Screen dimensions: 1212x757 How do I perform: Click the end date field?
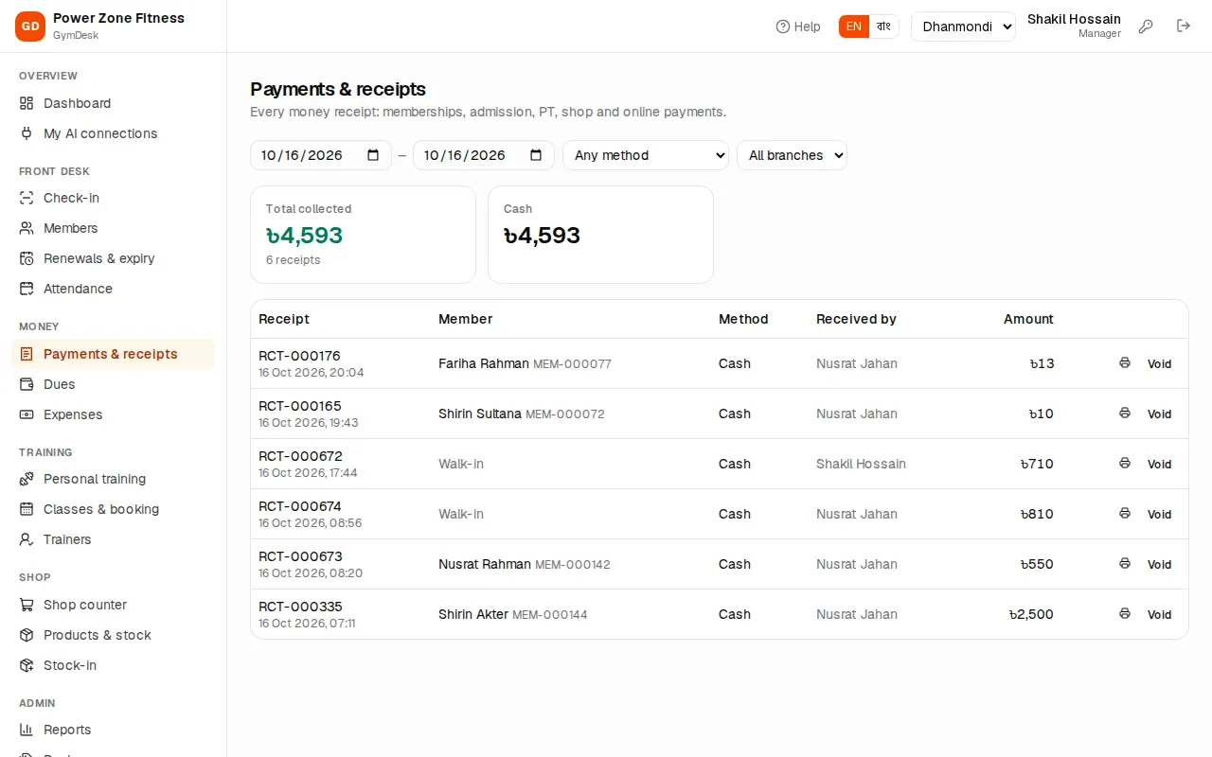pos(484,155)
